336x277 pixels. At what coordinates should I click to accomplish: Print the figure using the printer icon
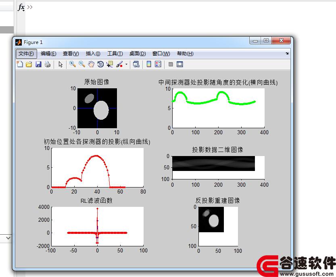48,64
